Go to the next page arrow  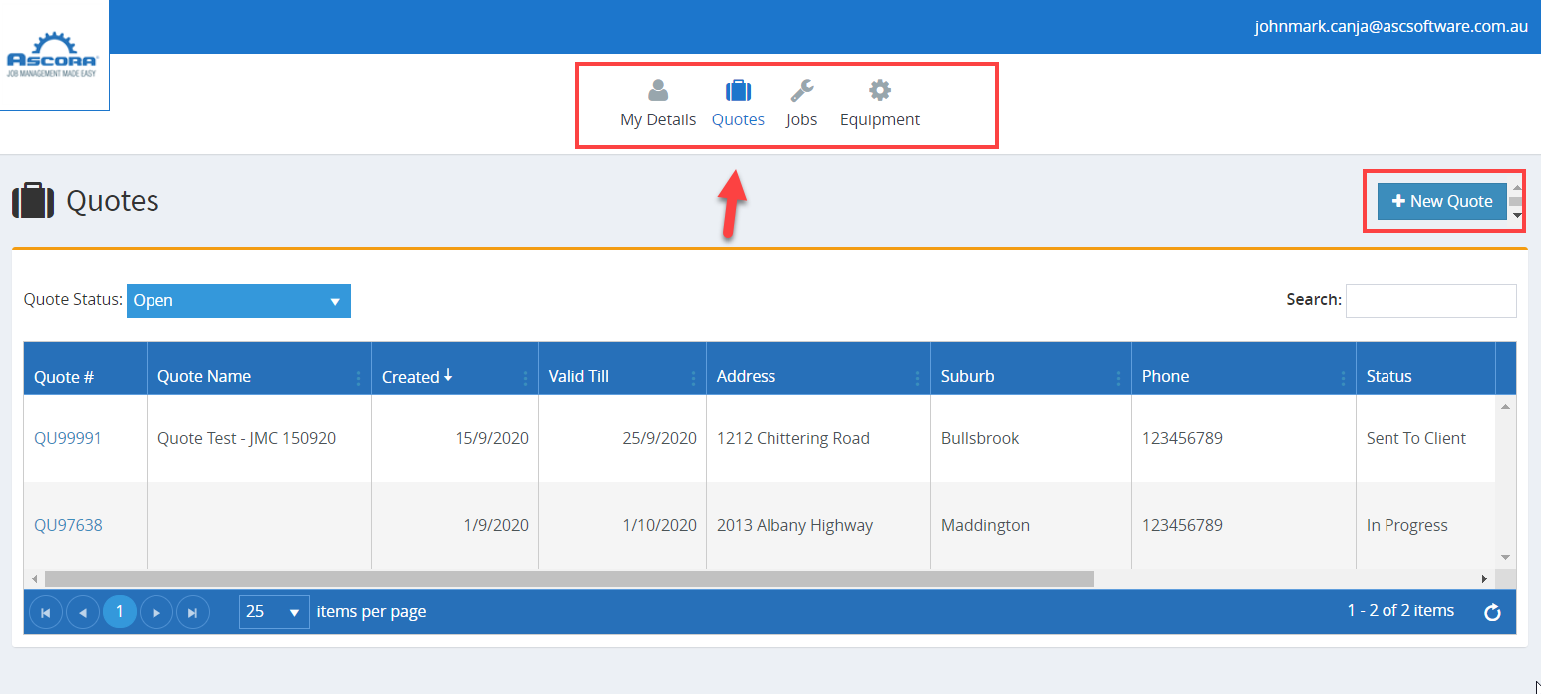click(156, 612)
